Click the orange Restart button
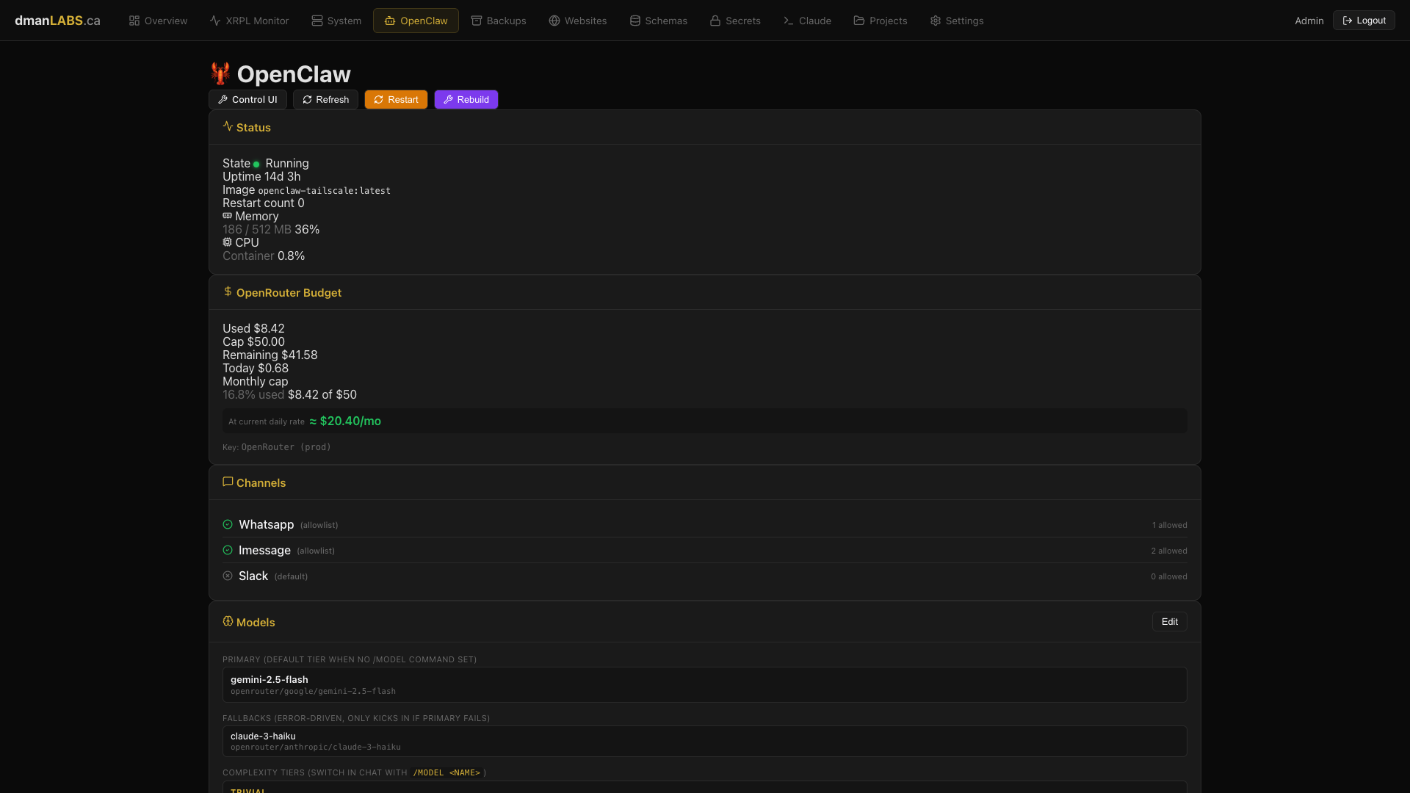Image resolution: width=1410 pixels, height=793 pixels. pyautogui.click(x=396, y=100)
